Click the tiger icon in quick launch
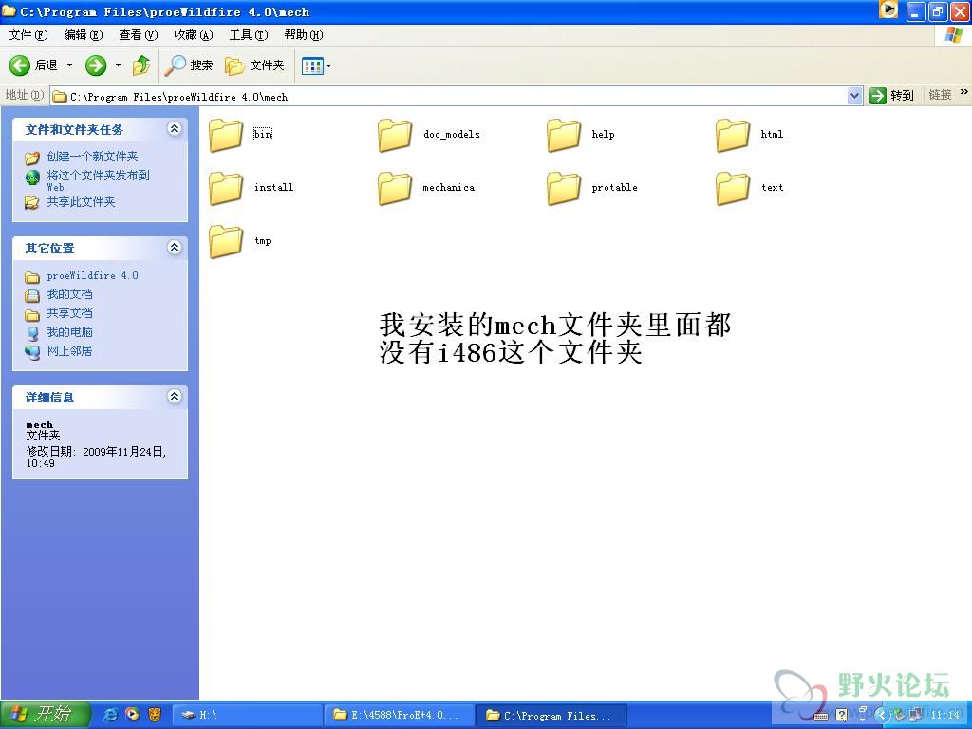 155,715
